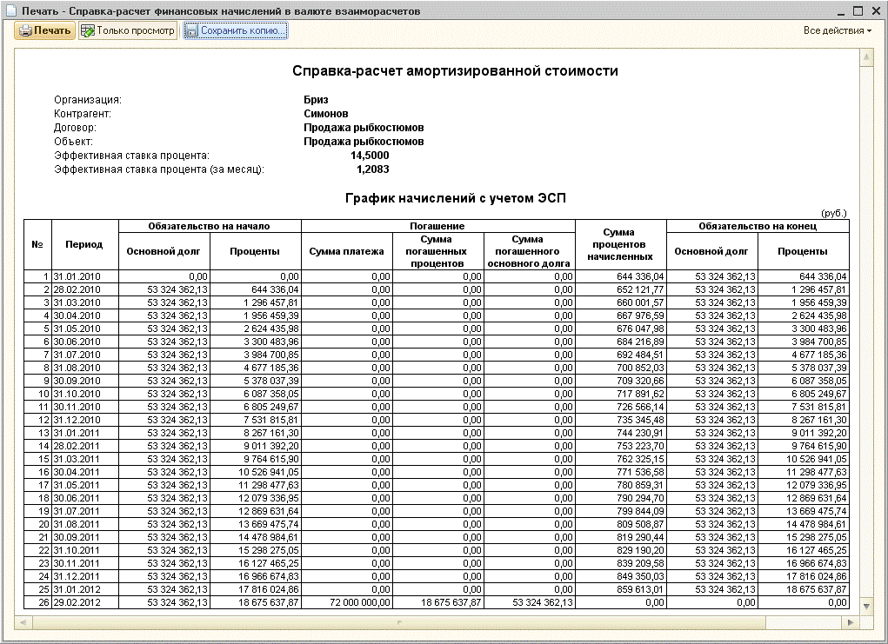The width and height of the screenshot is (888, 644).
Task: Close the Справка-расчет print window
Action: pos(875,11)
